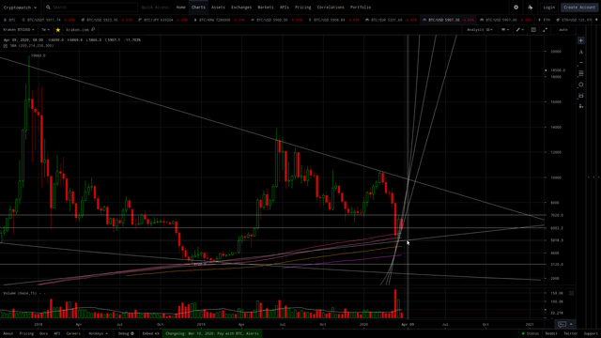Click the Create Account button
The height and width of the screenshot is (338, 601).
point(579,8)
